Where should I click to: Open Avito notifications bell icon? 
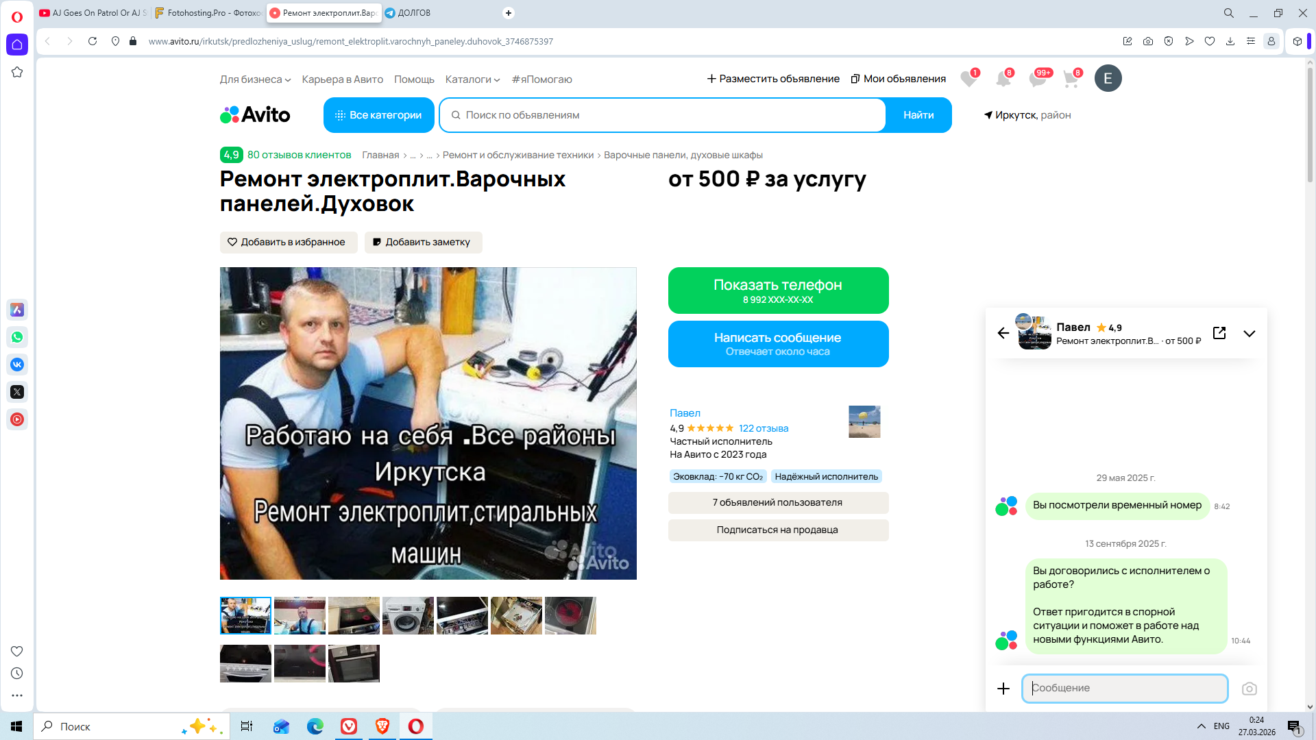point(1003,79)
